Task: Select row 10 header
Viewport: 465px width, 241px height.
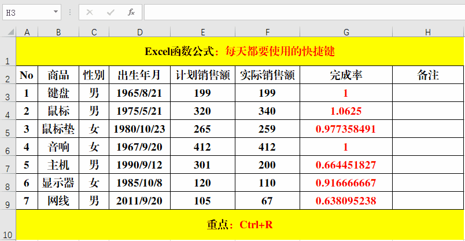Action: [8, 225]
